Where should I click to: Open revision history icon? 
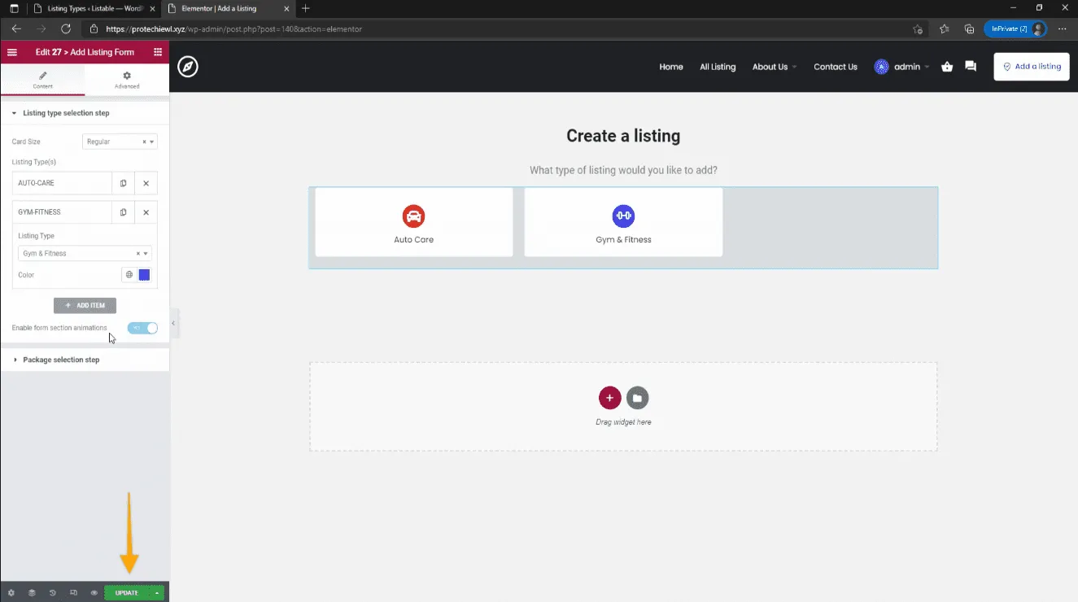pyautogui.click(x=53, y=593)
